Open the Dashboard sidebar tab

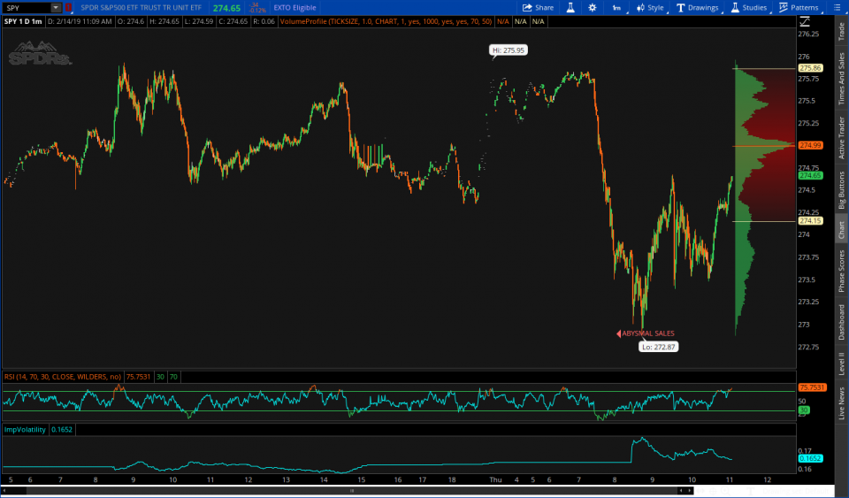[841, 322]
